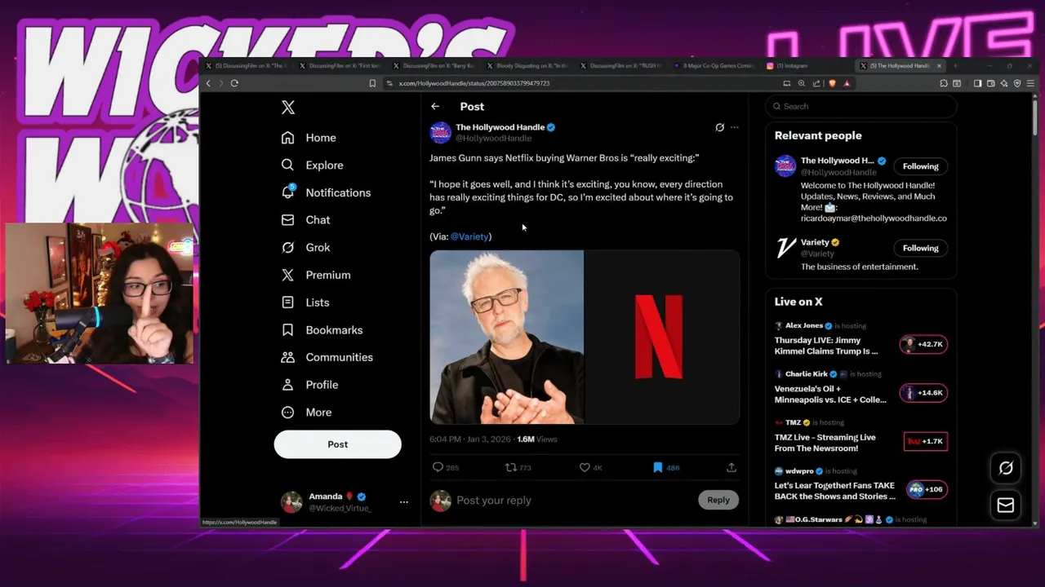Click the share icon on the post

click(x=731, y=467)
